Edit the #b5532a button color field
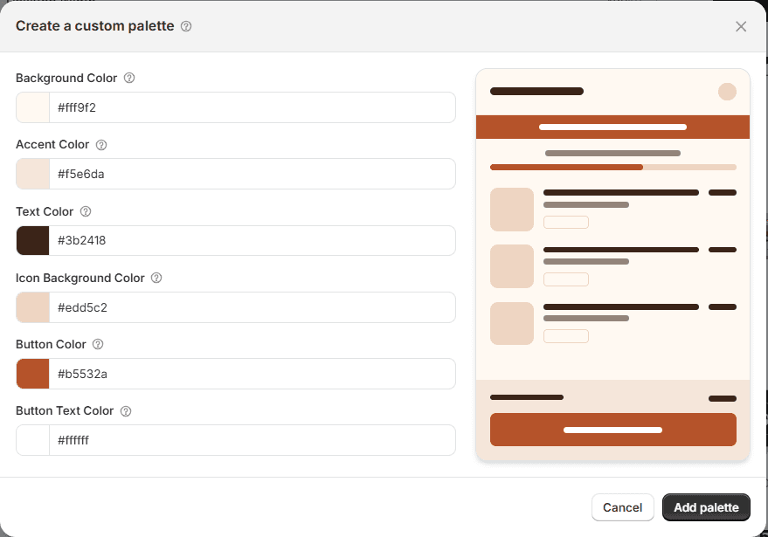The height and width of the screenshot is (537, 768). [253, 374]
